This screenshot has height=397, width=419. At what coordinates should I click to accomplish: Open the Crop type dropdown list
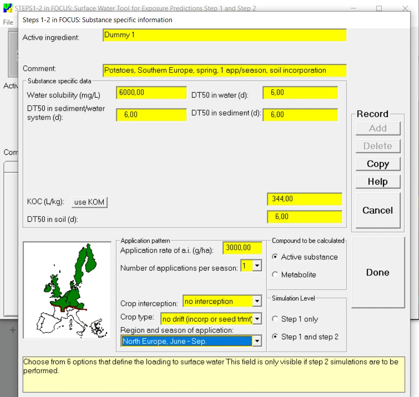coord(257,319)
